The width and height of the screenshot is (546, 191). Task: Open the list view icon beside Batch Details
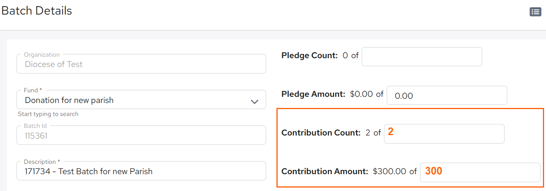[x=535, y=12]
